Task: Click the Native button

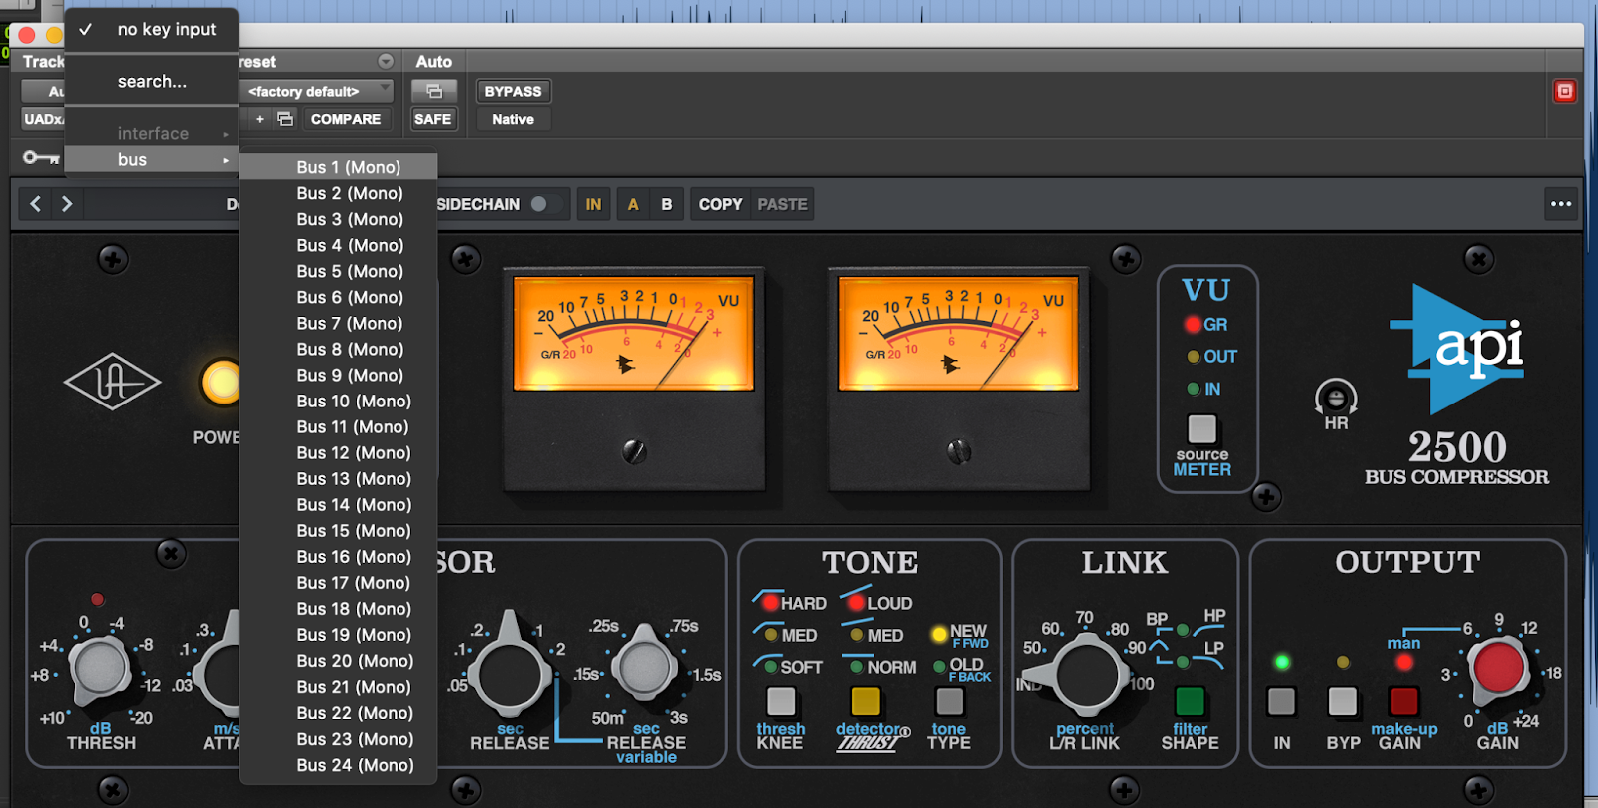Action: point(513,119)
